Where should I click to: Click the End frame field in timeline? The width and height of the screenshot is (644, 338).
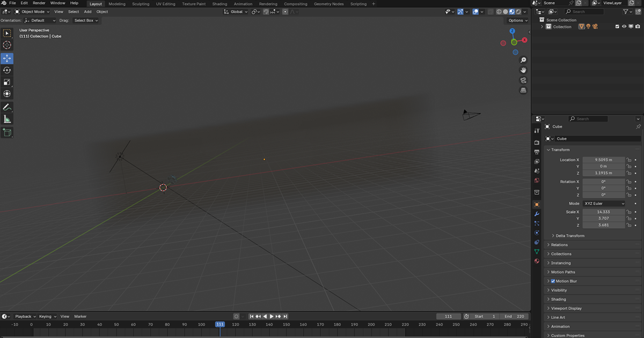pyautogui.click(x=514, y=317)
